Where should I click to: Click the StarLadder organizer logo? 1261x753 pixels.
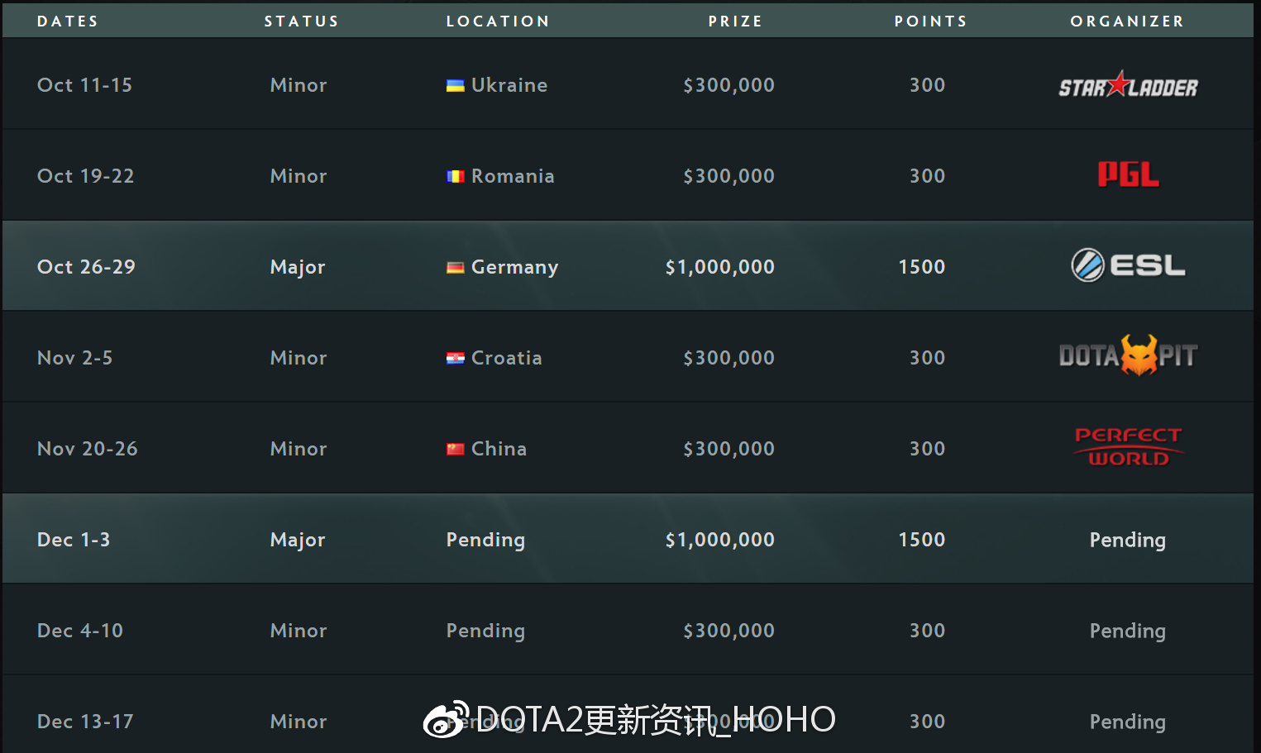click(x=1128, y=84)
